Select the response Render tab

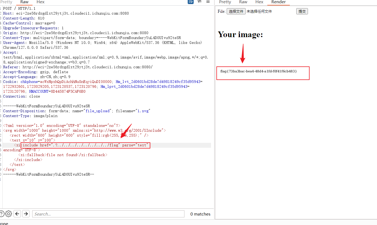(x=278, y=2)
